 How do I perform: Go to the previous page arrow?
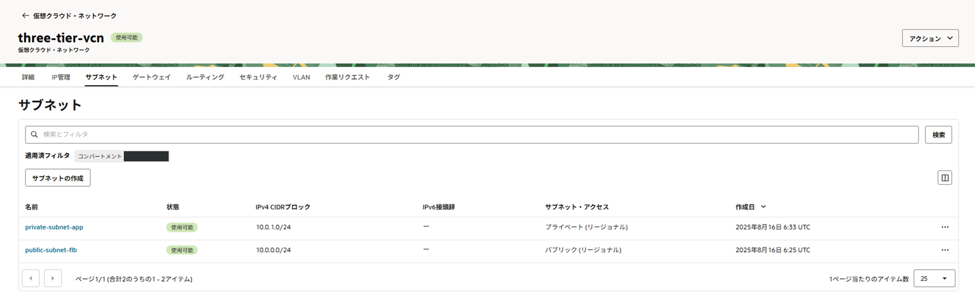[31, 279]
